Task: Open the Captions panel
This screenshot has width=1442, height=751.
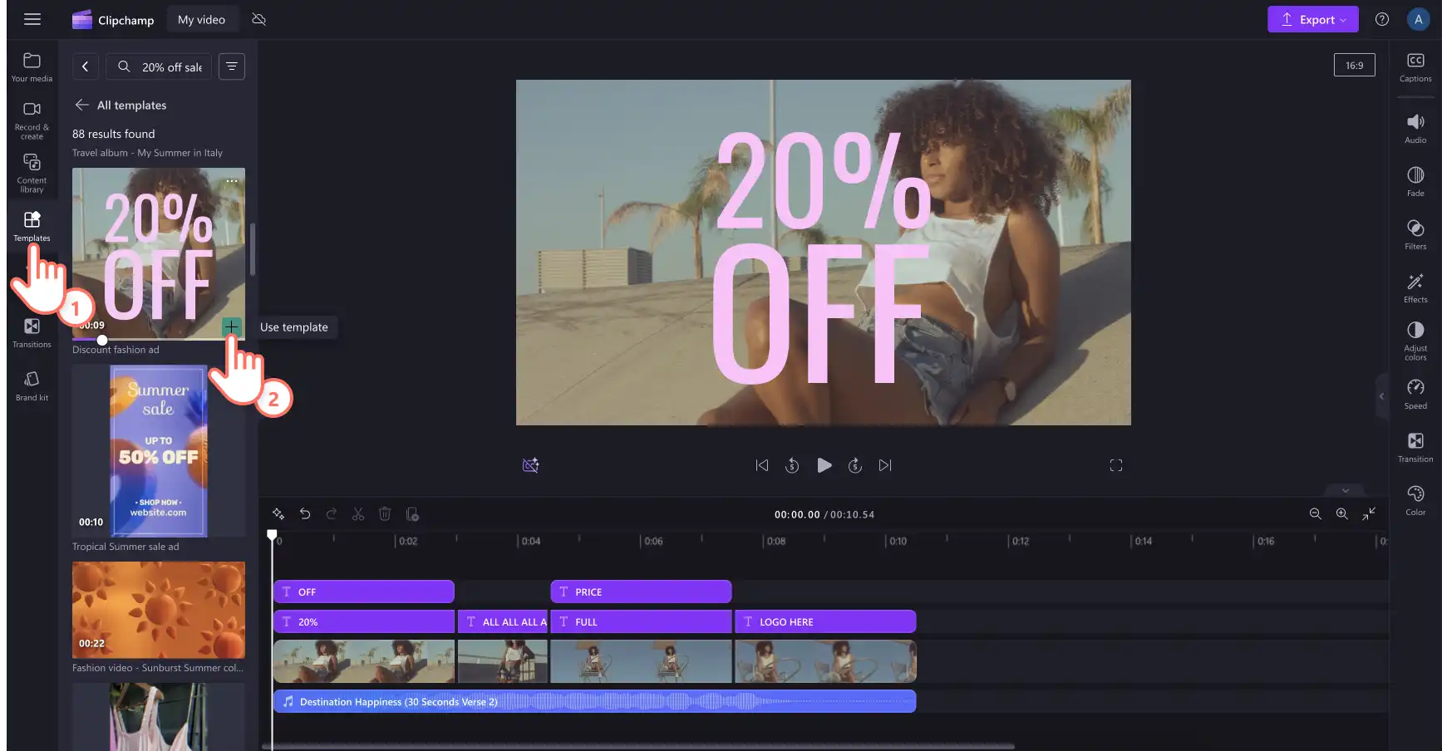Action: click(1415, 67)
